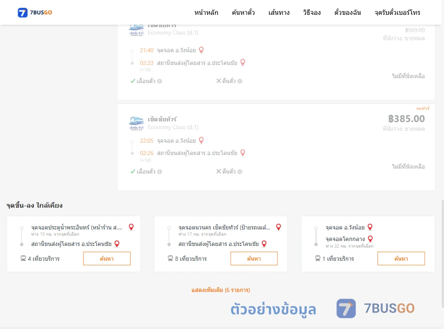Click ค้นหา button for 8 เที่ยวบริการ card
The width and height of the screenshot is (444, 329).
pos(254,258)
